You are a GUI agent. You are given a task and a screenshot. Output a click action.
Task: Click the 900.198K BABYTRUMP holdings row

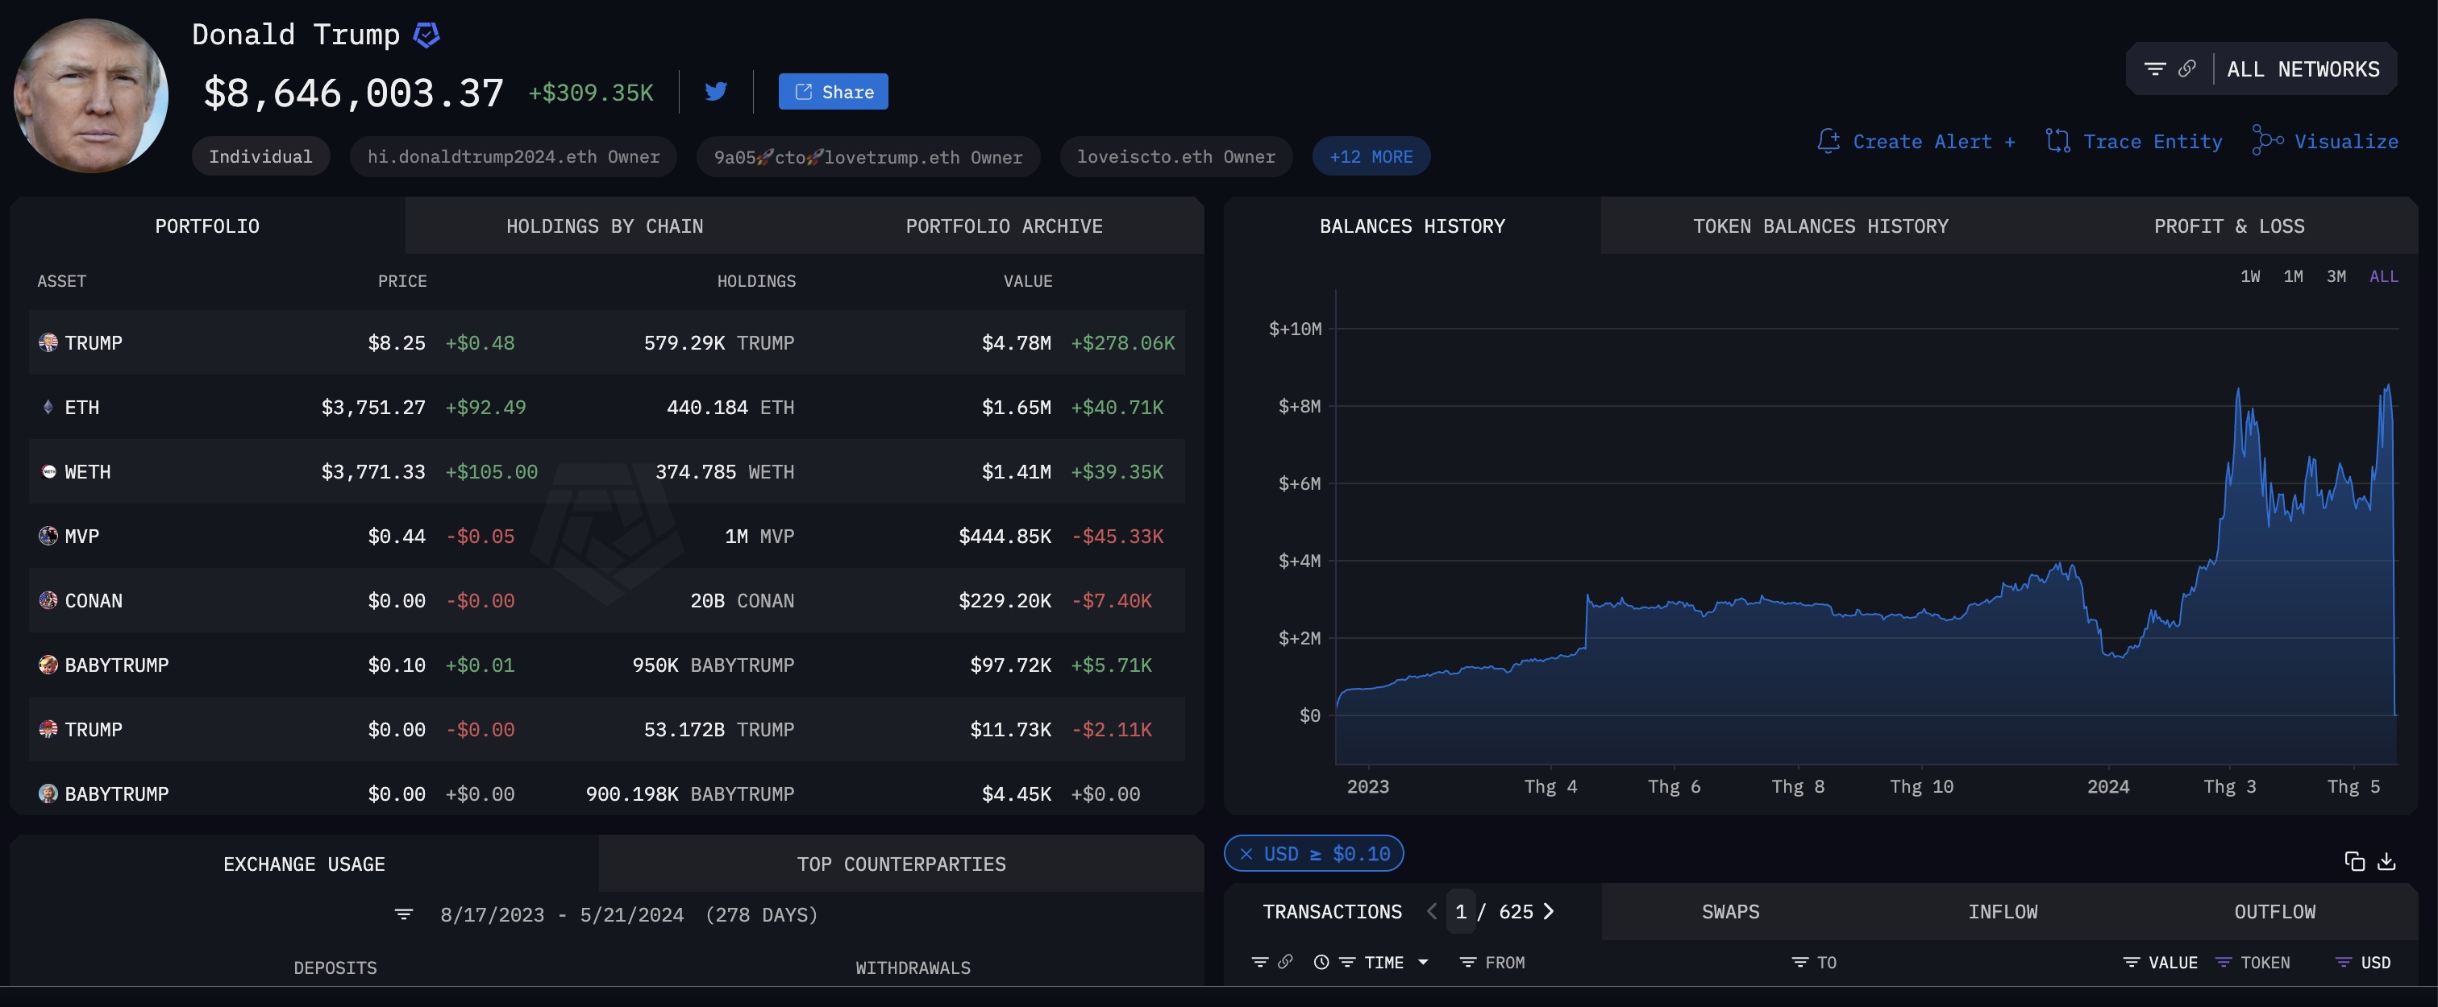coord(606,793)
